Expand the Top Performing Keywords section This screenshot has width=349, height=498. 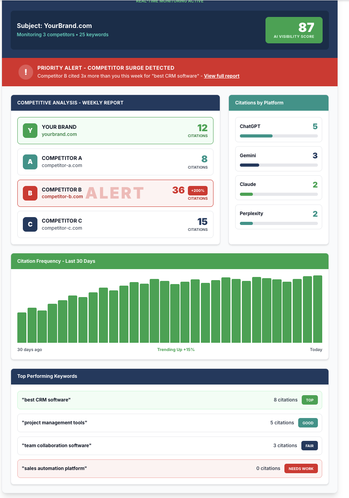coord(169,376)
